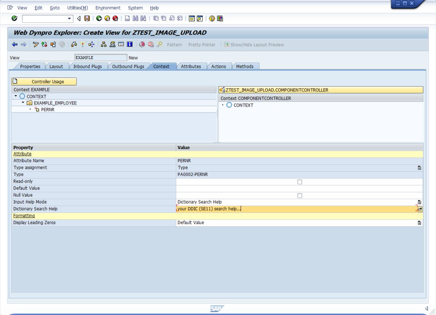The height and width of the screenshot is (315, 436).
Task: Click the Last Page icon
Action: click(x=180, y=19)
